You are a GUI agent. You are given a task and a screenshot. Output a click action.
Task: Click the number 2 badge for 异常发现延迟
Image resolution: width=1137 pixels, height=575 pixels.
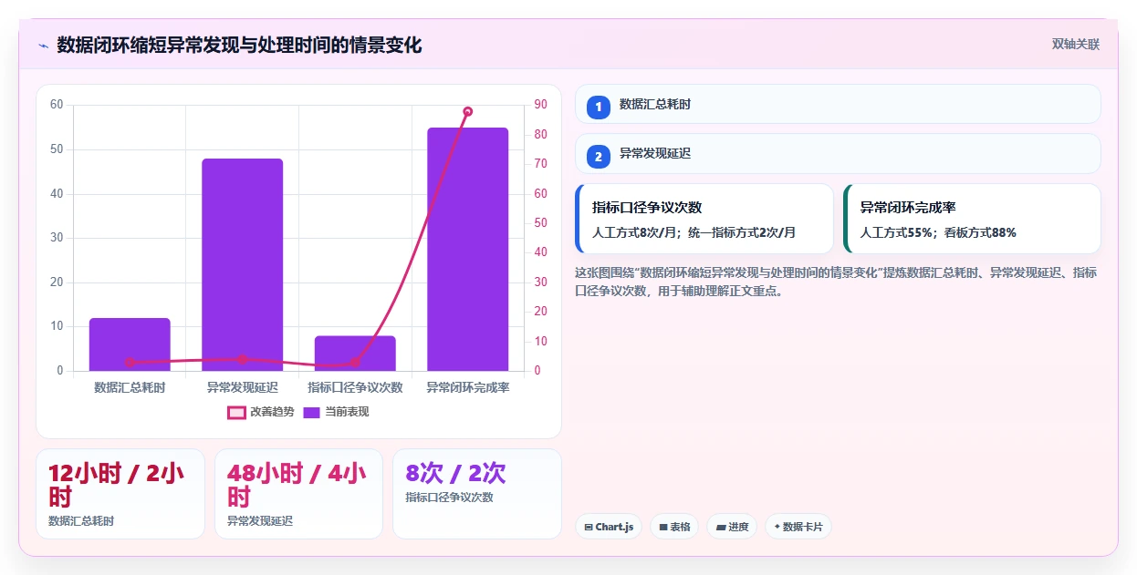click(x=599, y=156)
